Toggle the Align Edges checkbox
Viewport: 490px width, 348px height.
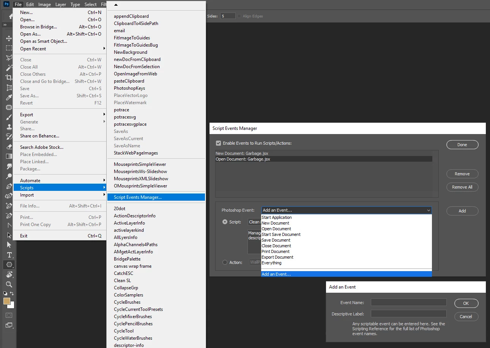pyautogui.click(x=239, y=16)
